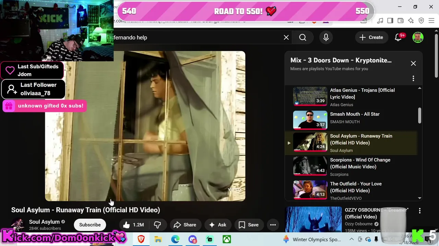Dislike the Runaway Train video
Screen dimensions: 439x246
[x=157, y=225]
